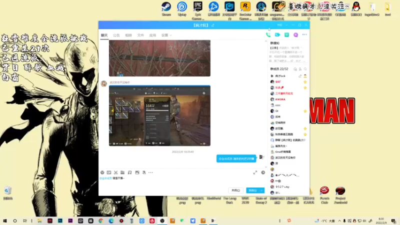This screenshot has width=400, height=225.
Task: Expand the 设置 dropdown tab
Action: (x=166, y=35)
